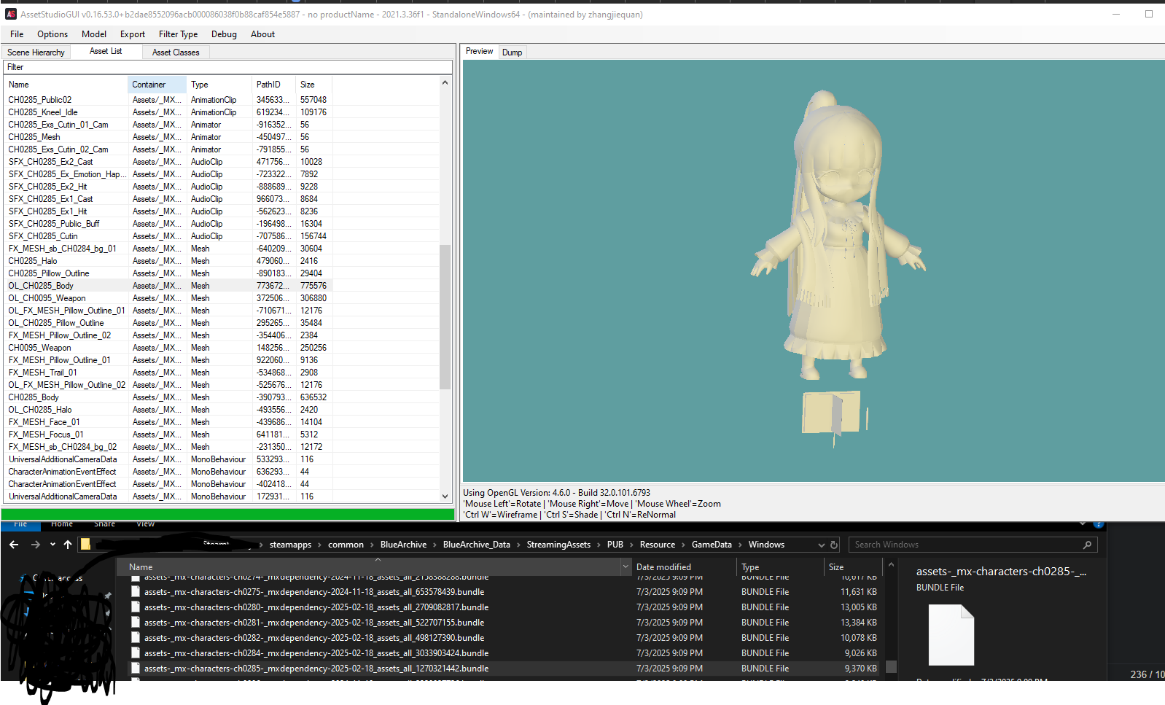Click the BlueArchive breadcrumb in address bar
1165x705 pixels.
point(403,545)
